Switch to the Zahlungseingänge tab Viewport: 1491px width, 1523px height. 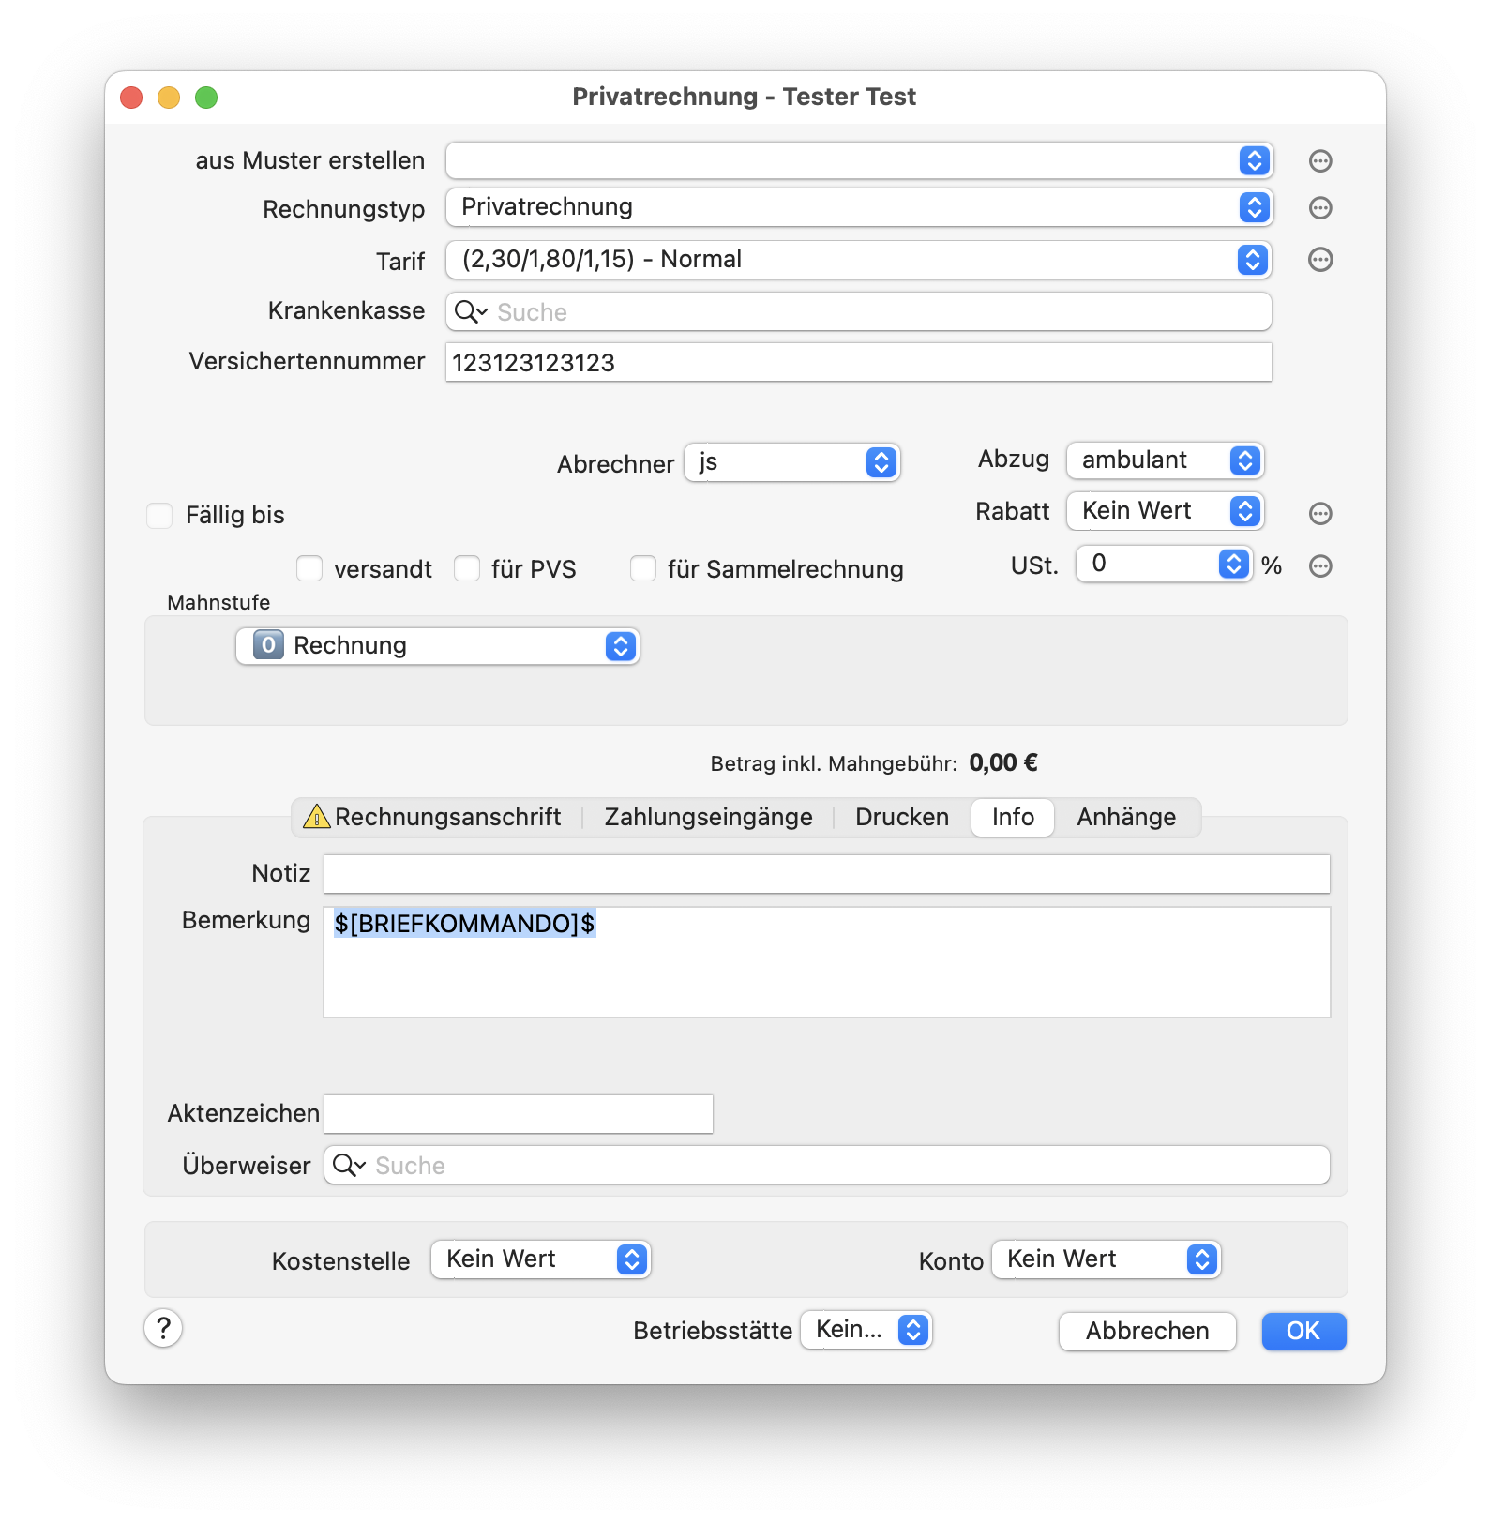tap(708, 817)
